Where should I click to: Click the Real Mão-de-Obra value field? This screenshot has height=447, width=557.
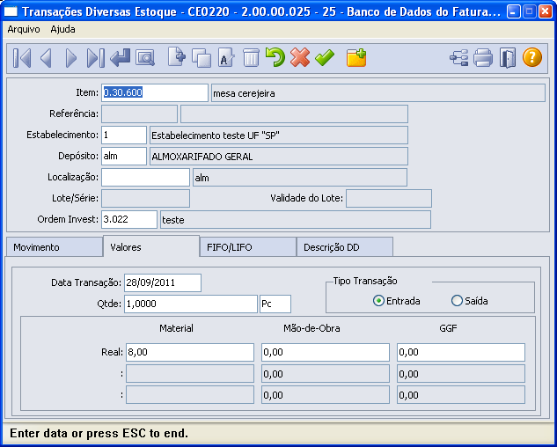tap(326, 352)
